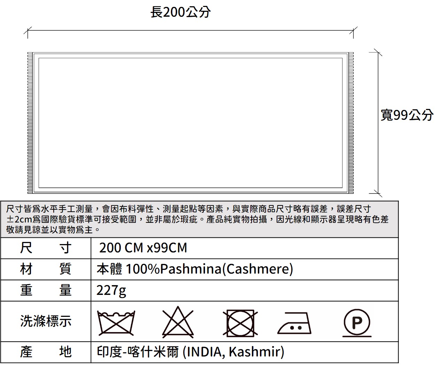Click the 寬99公分 width label
The image size is (442, 368).
coord(407,115)
